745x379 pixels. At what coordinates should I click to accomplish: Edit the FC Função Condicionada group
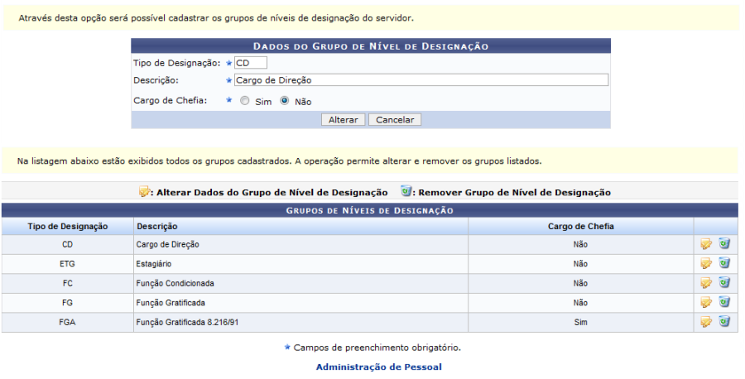coord(706,283)
